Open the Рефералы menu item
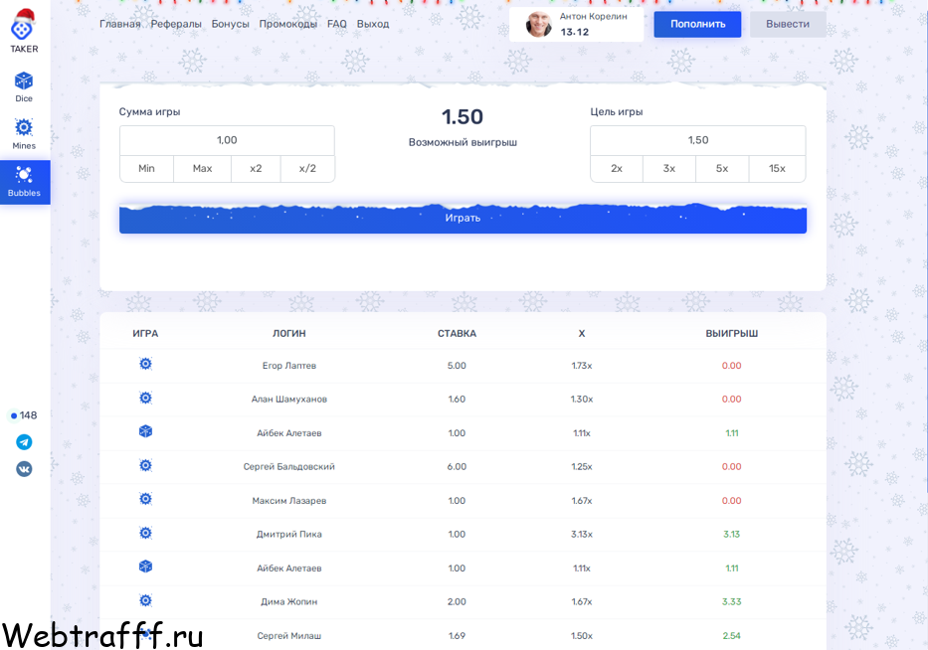 [176, 24]
